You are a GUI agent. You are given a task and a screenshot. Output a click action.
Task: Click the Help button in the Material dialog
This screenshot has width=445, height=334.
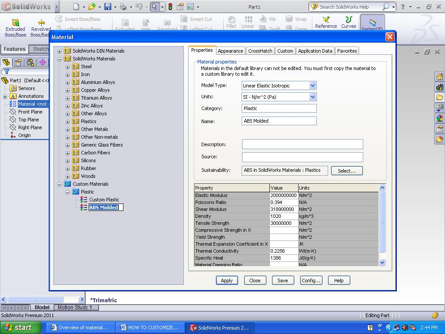(x=339, y=281)
